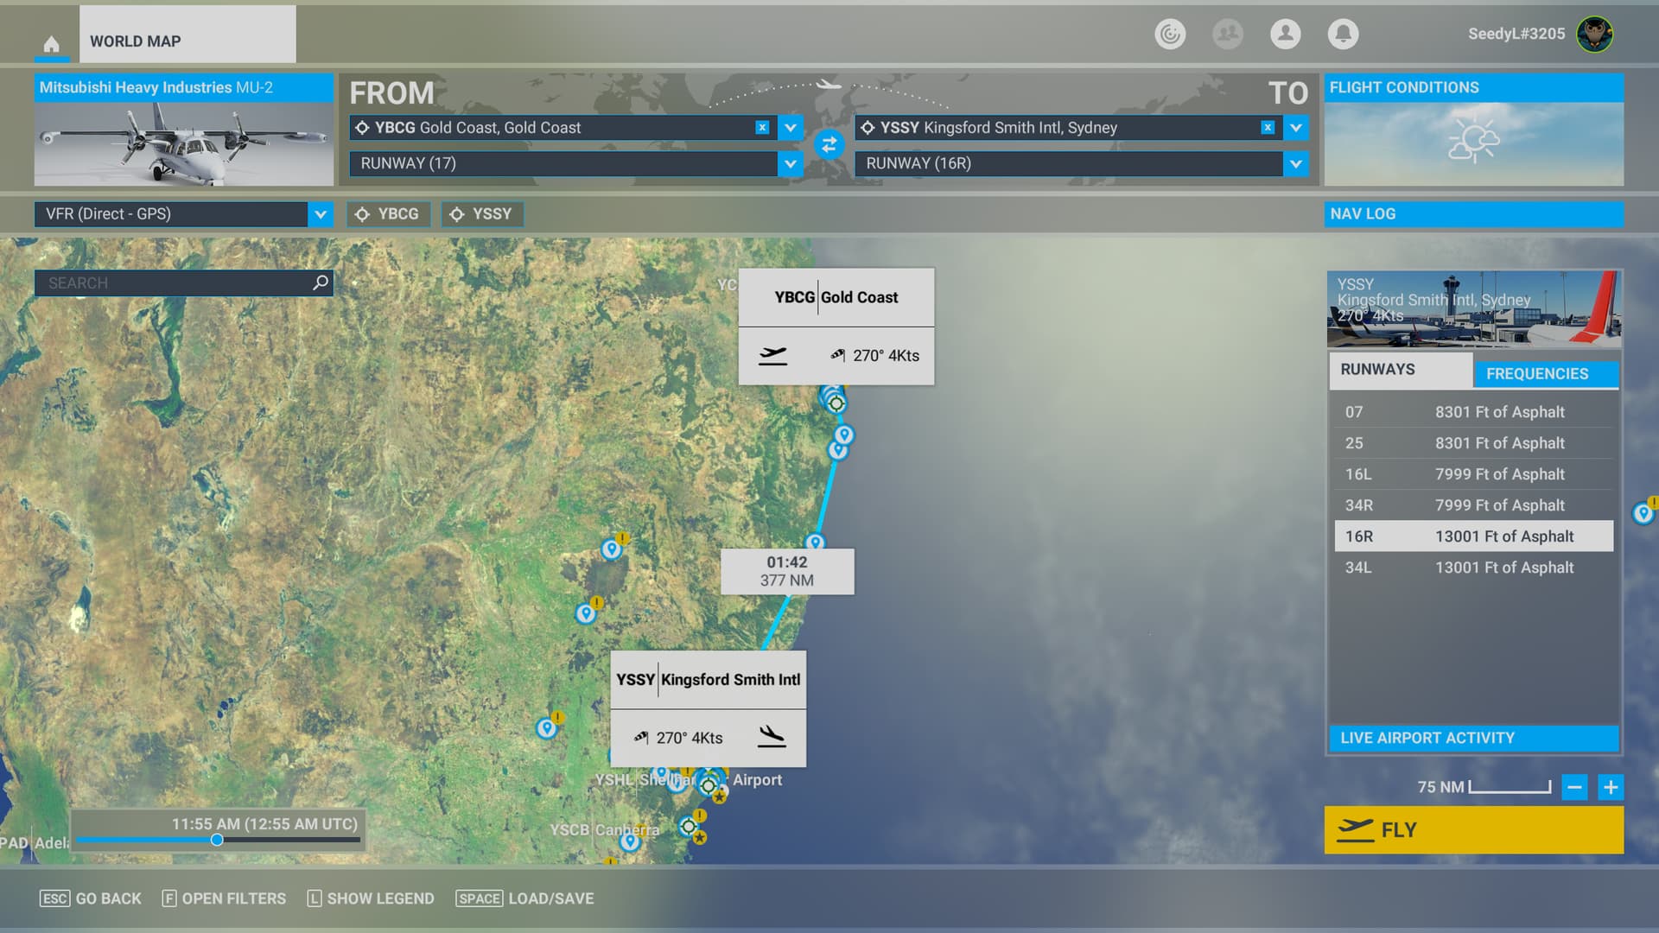Open the user profile icon
This screenshot has width=1659, height=933.
point(1285,34)
